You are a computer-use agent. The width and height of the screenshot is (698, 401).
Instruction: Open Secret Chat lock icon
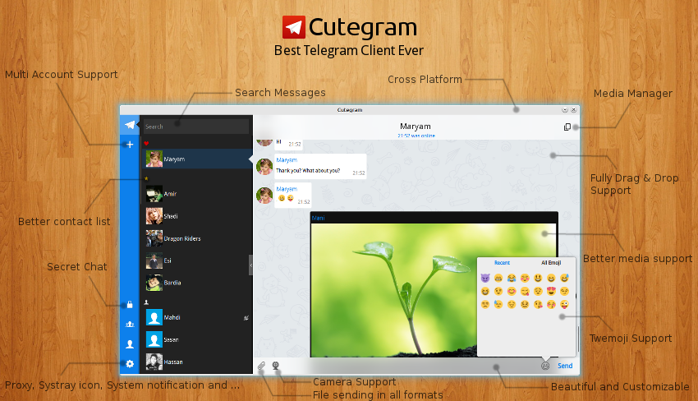click(130, 305)
